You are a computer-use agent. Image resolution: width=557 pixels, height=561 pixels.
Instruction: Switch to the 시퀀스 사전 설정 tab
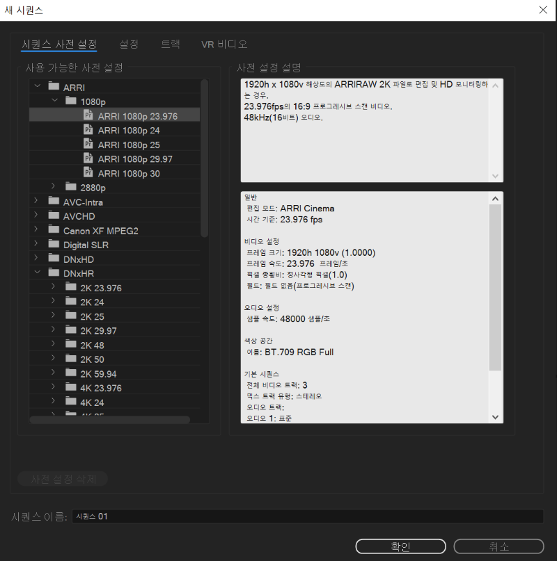tap(59, 44)
